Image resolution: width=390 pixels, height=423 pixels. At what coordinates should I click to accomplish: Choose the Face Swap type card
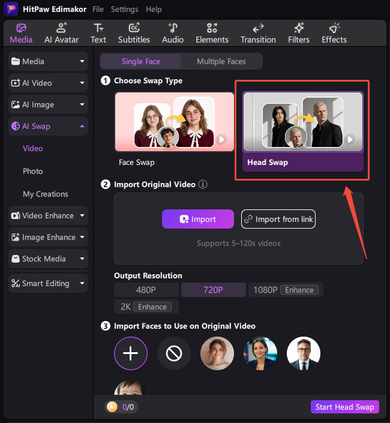(175, 130)
